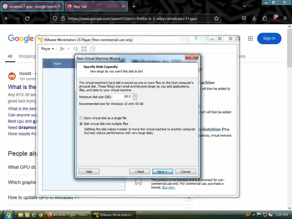
Task: Click the network tray icon
Action: 265,214
